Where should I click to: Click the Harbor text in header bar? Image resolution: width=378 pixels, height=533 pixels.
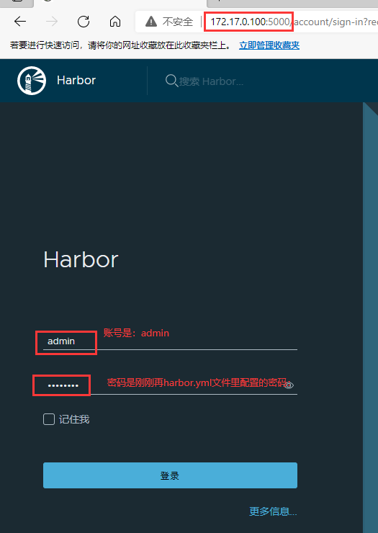(76, 80)
